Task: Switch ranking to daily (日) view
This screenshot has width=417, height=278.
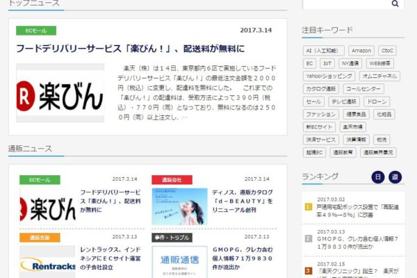Action: coord(378,177)
